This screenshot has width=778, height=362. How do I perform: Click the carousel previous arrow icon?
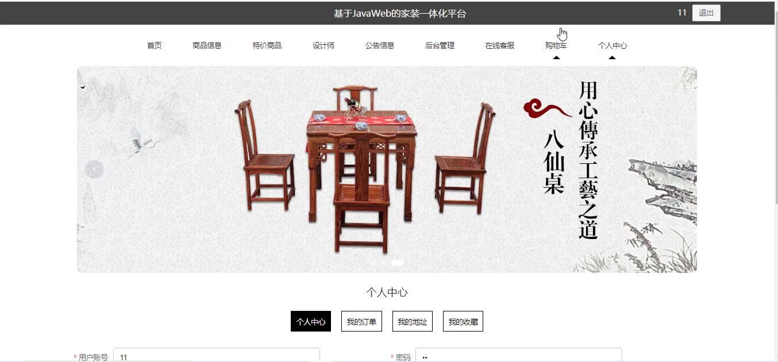[94, 170]
